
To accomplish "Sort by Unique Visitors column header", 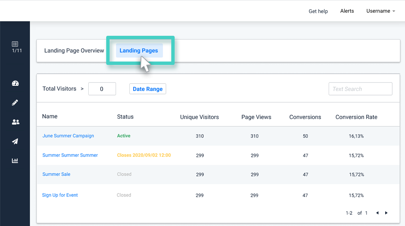I will pos(199,117).
